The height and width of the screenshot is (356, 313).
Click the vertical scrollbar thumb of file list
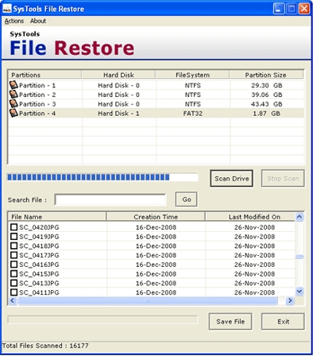coord(299,257)
